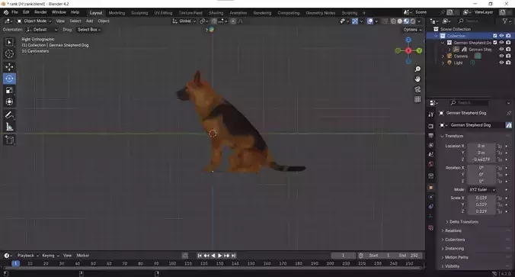This screenshot has width=515, height=277.
Task: Open the Render properties tab icon
Action: [x=431, y=126]
